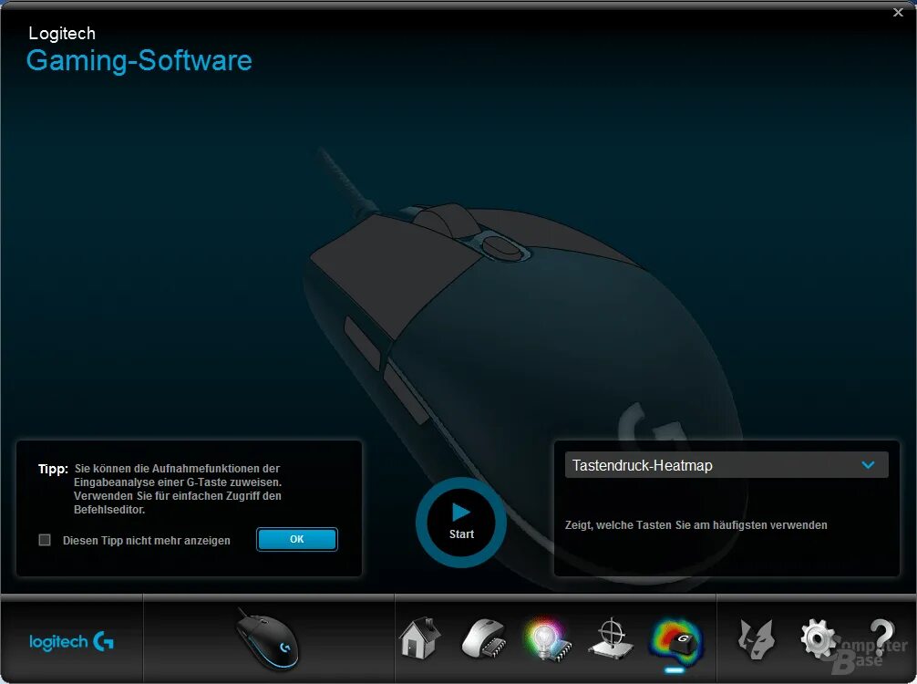This screenshot has height=684, width=917.
Task: Click the 'Gaming-Software' title text
Action: [x=139, y=60]
